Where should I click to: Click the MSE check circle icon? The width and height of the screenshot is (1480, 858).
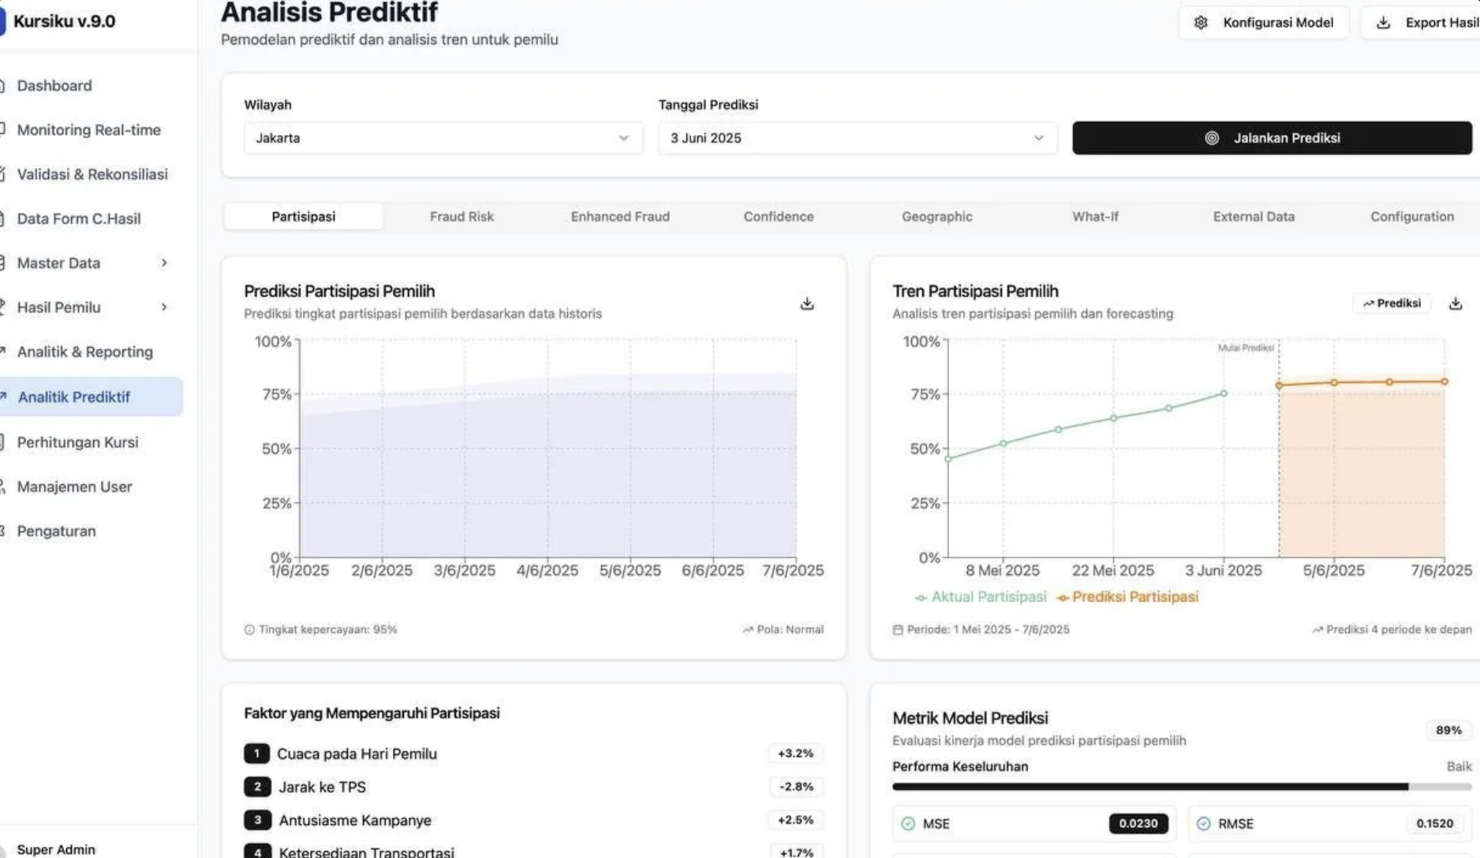[x=908, y=823]
